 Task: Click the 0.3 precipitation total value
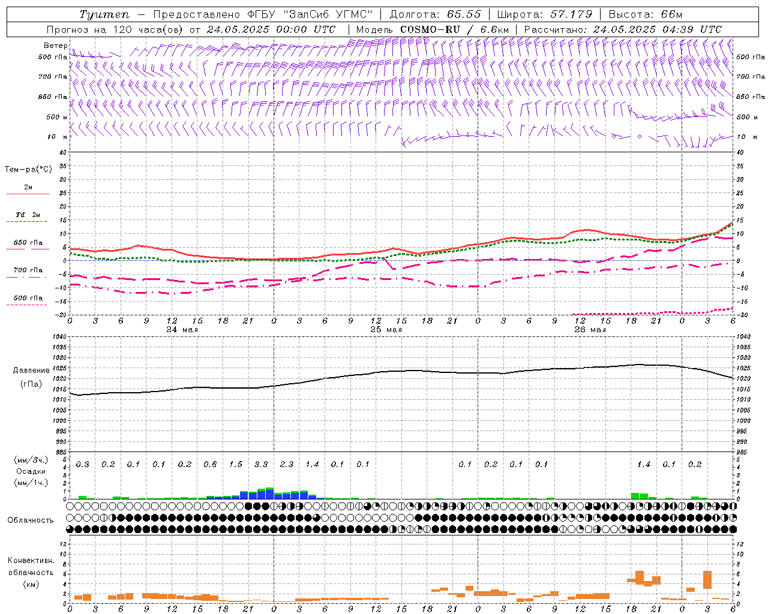point(83,464)
